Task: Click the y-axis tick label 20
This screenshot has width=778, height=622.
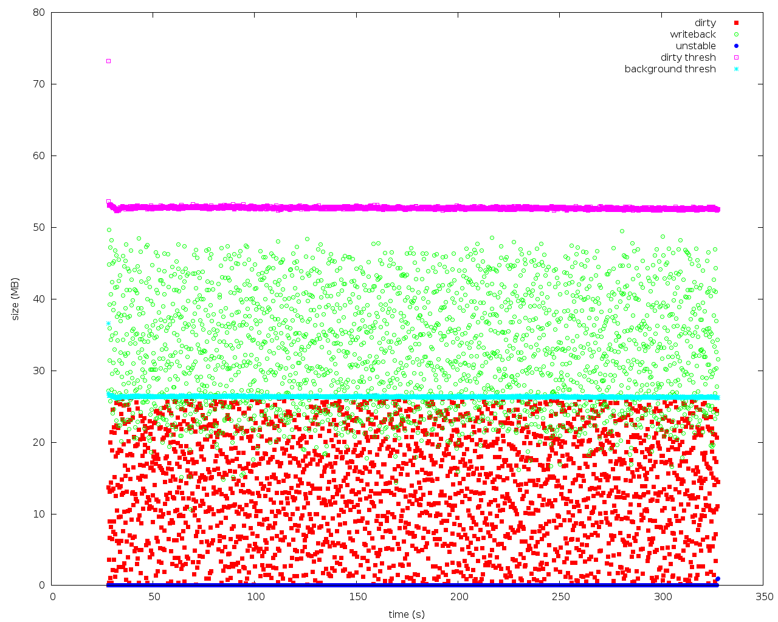Action: click(39, 442)
